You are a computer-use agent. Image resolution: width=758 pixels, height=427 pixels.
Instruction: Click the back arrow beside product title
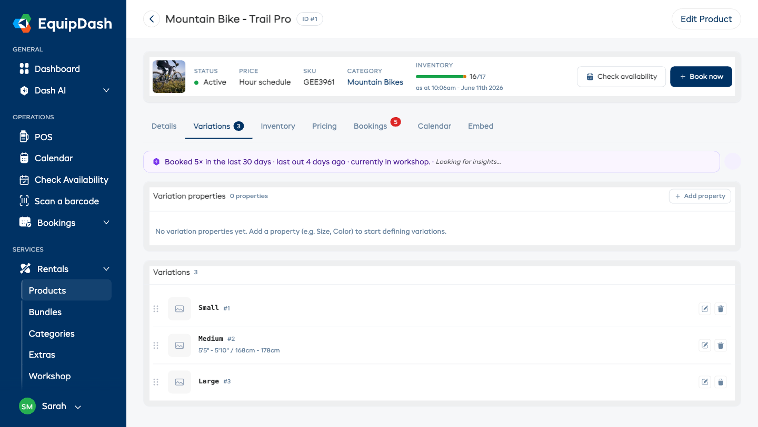coord(152,19)
